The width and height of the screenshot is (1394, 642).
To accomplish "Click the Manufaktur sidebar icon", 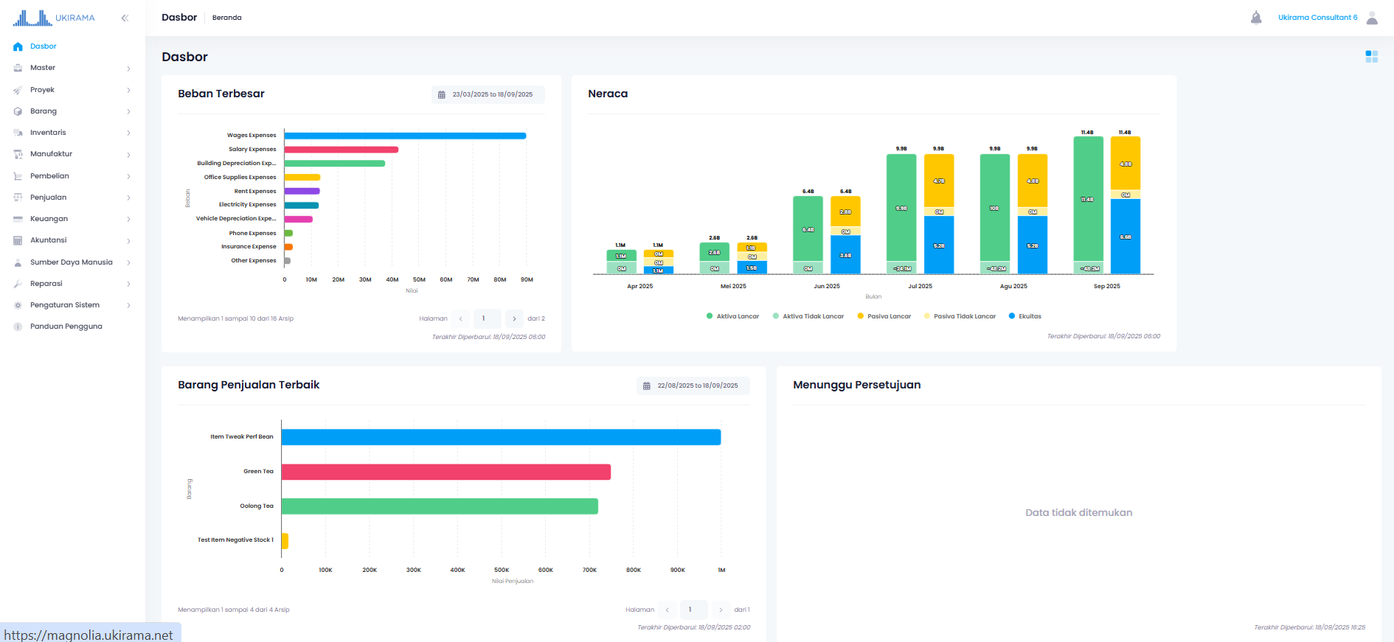I will pyautogui.click(x=18, y=154).
